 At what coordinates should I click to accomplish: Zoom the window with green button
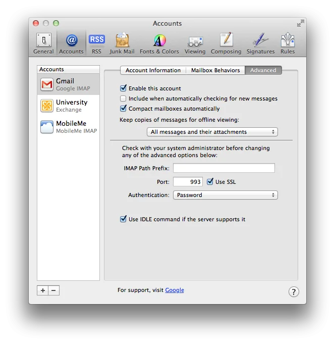coord(56,23)
